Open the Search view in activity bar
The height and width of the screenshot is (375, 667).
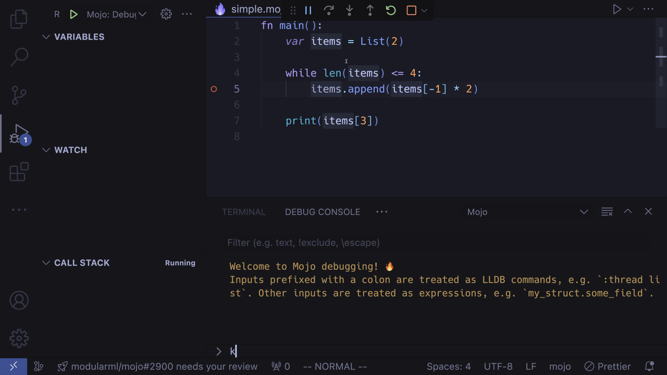click(x=19, y=57)
